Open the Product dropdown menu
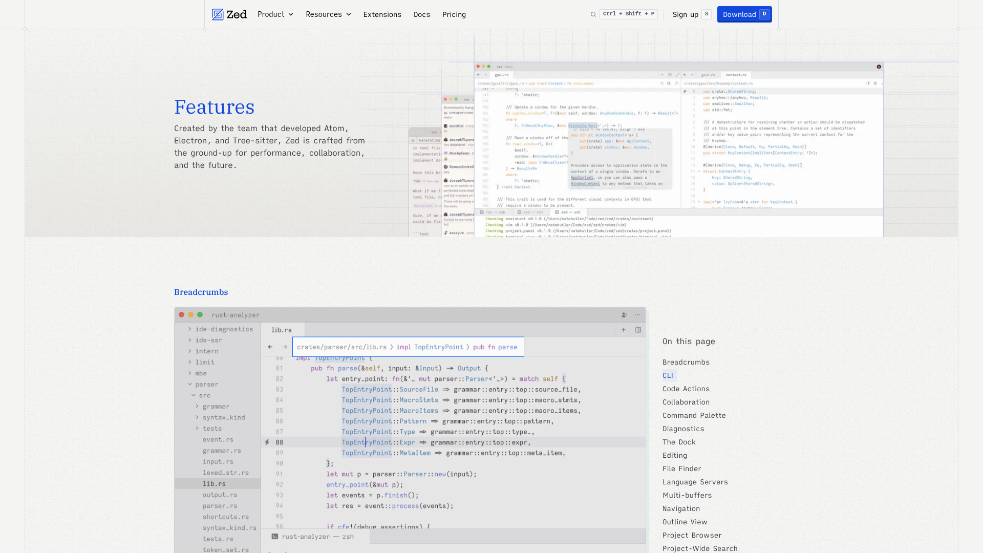The image size is (983, 553). (275, 14)
